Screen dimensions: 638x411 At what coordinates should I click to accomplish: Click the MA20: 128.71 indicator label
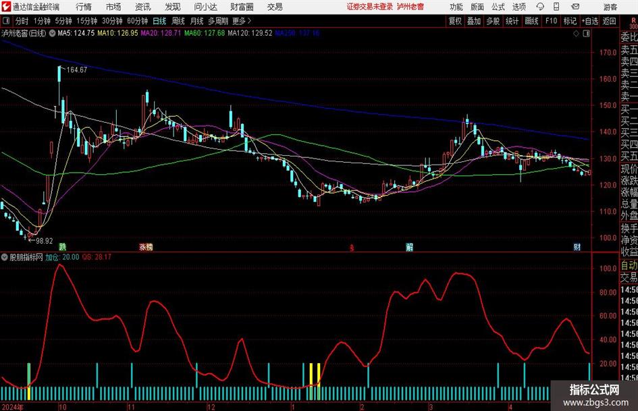coord(161,33)
